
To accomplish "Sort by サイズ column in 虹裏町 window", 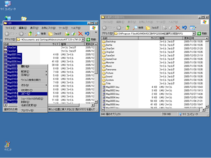I will point(148,38).
